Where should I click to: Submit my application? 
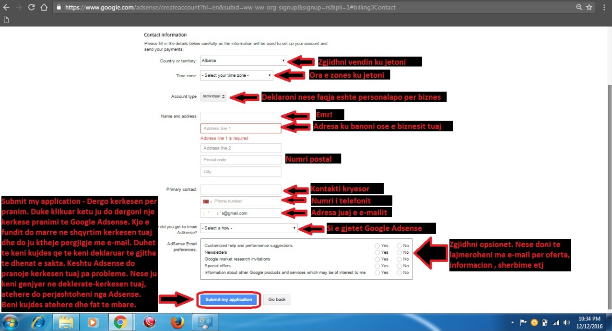[x=229, y=300]
